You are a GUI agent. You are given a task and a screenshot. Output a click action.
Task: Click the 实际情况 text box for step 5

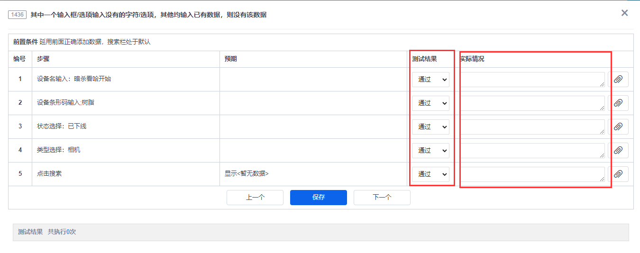click(x=532, y=174)
